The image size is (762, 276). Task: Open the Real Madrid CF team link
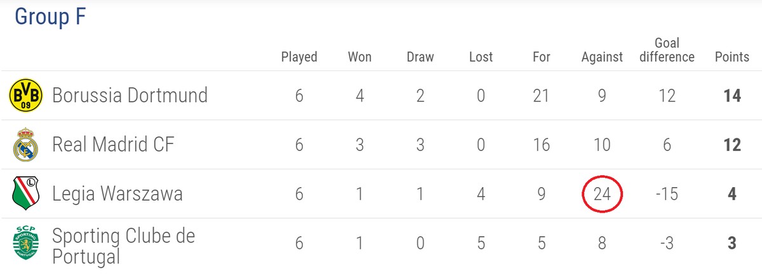(113, 145)
